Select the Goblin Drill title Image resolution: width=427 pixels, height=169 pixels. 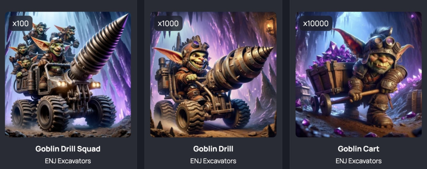213,149
